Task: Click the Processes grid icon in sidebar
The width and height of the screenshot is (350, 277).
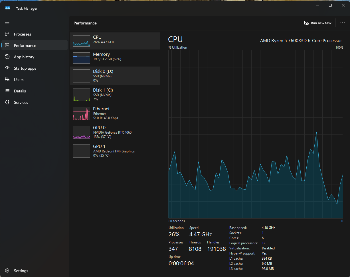Action: point(7,34)
